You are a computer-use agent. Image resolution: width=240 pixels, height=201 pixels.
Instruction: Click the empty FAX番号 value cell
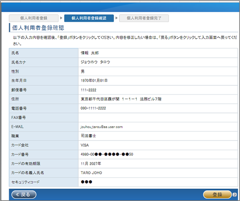tap(158, 117)
